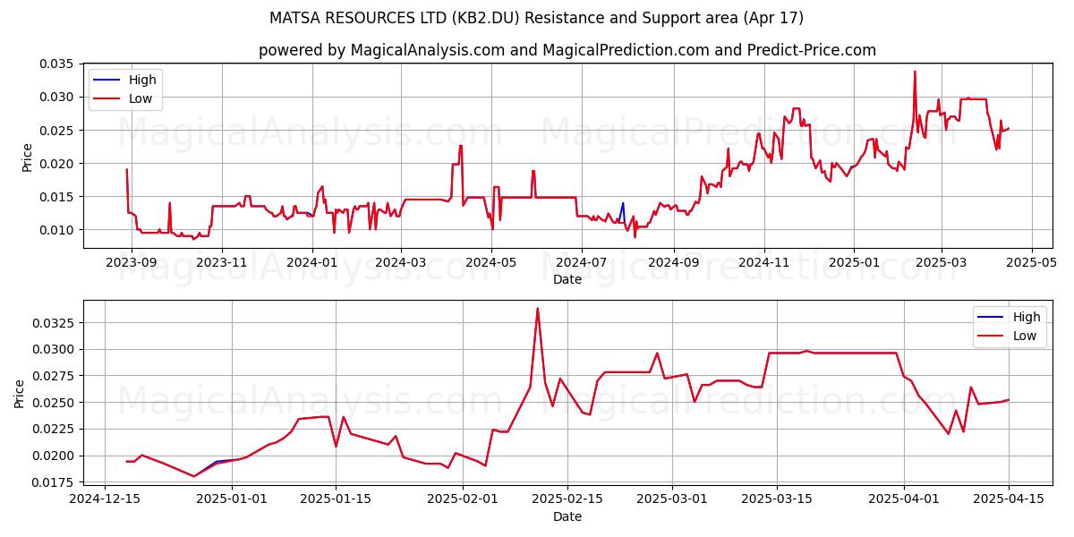The height and width of the screenshot is (537, 1074).
Task: Click the blue High spike near 2024-08
Action: [622, 205]
